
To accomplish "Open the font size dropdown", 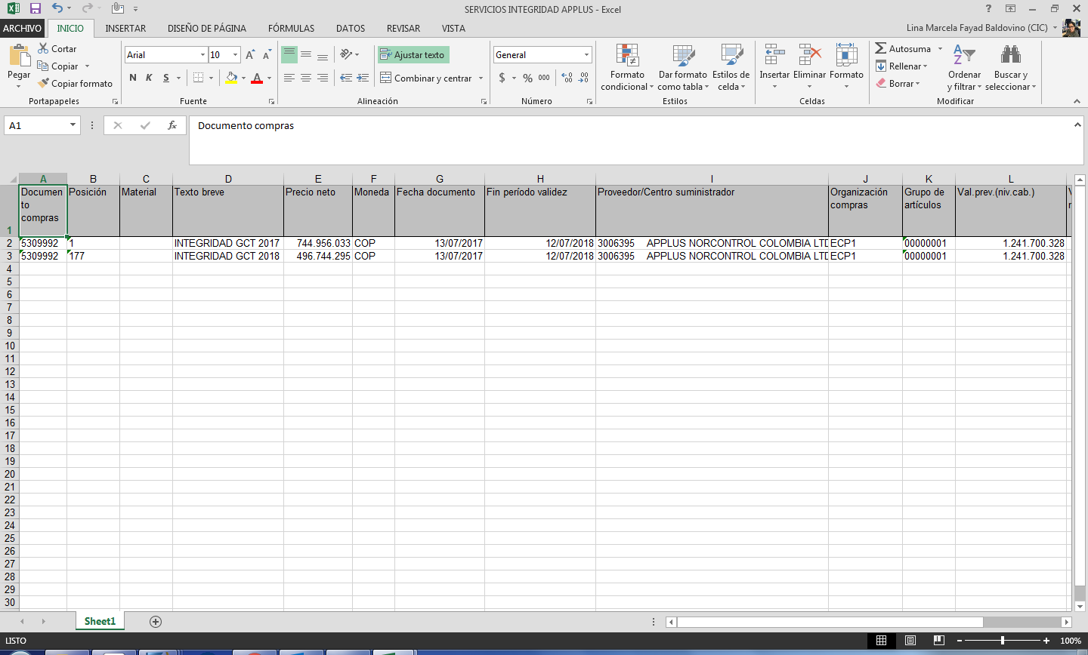I will [x=236, y=55].
